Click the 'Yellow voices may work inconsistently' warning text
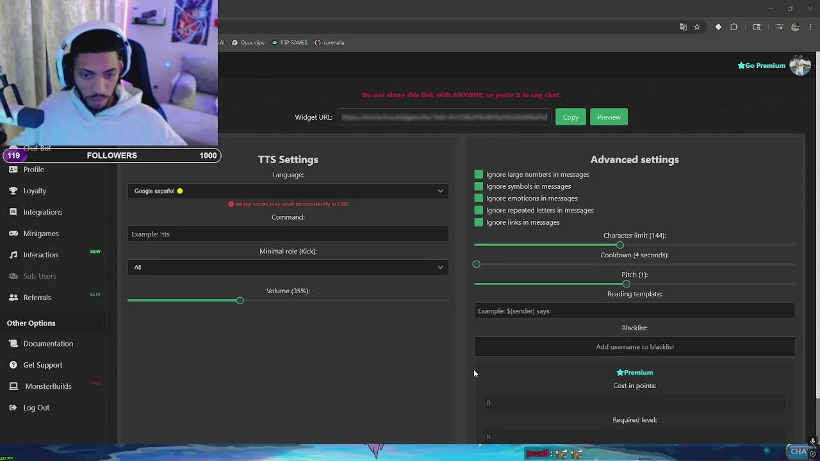 (x=291, y=204)
